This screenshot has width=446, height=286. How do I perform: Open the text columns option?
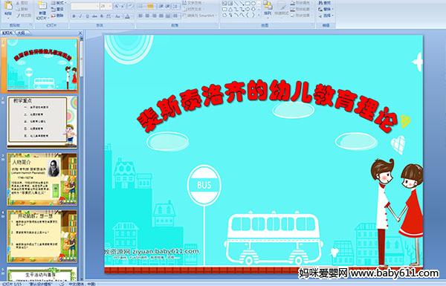(175, 16)
